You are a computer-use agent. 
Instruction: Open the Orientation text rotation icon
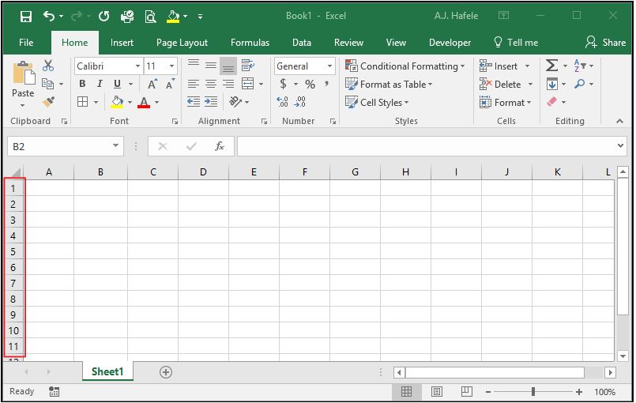pos(235,101)
